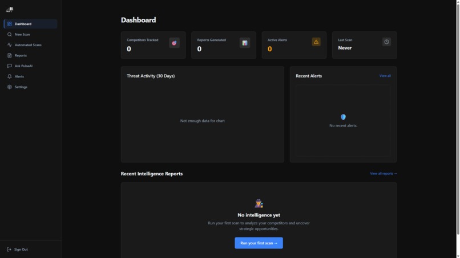The image size is (460, 258).
Task: Click the Threat Activity (30 Days) heading
Action: (x=151, y=76)
